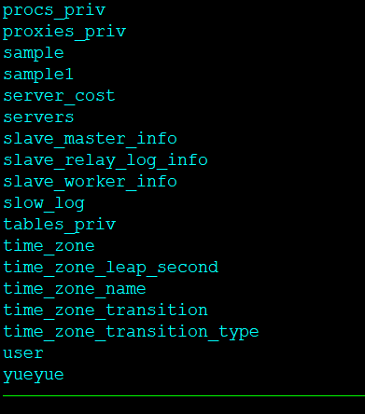
Task: Click the yueyue table entry
Action: [34, 375]
